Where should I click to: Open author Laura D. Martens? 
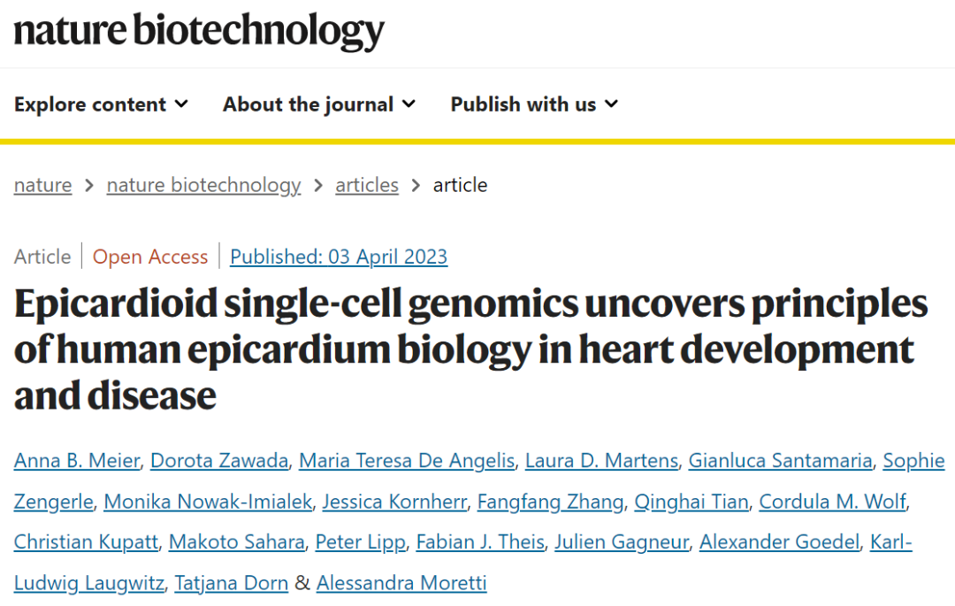(602, 460)
